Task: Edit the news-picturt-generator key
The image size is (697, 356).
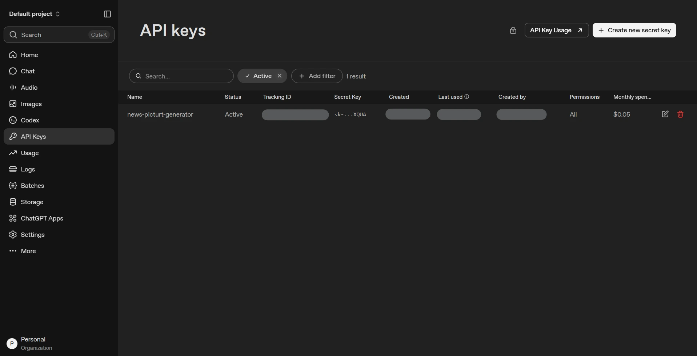Action: [665, 114]
